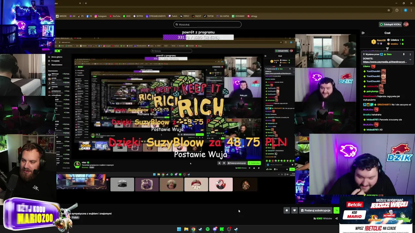
Task: Collapse the chat panel with the arrow icon
Action: [x=363, y=33]
